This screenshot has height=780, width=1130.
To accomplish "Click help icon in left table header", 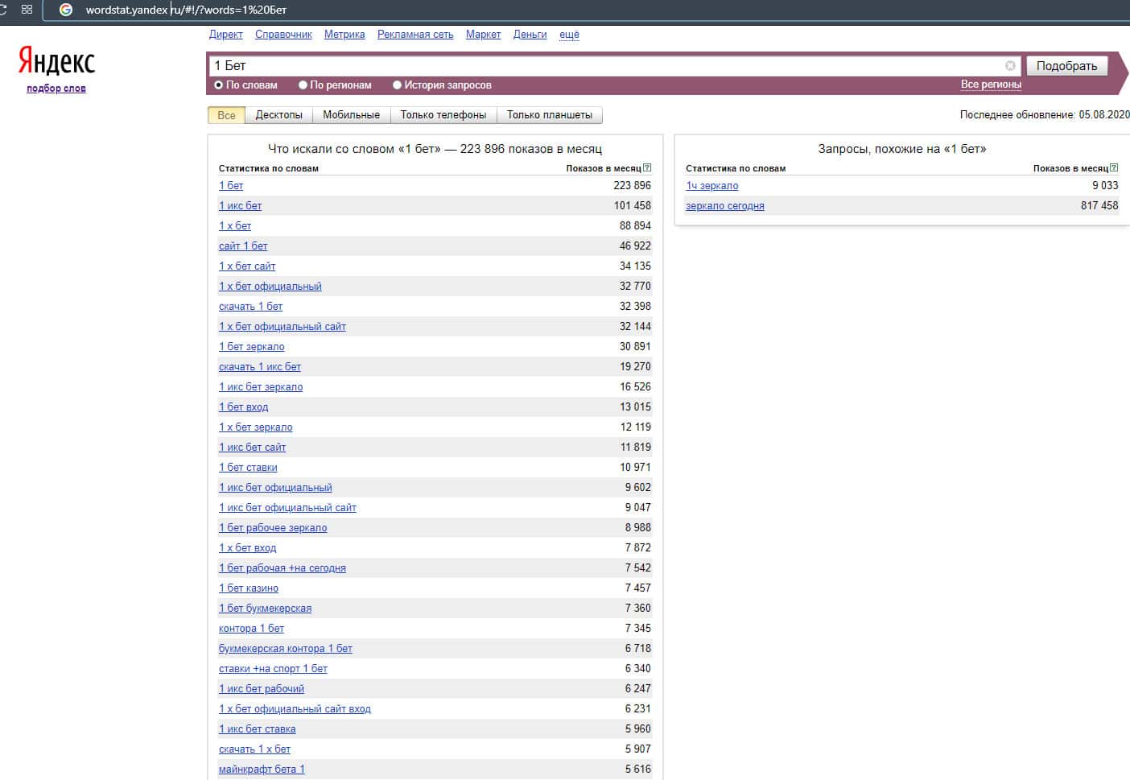I will 647,168.
